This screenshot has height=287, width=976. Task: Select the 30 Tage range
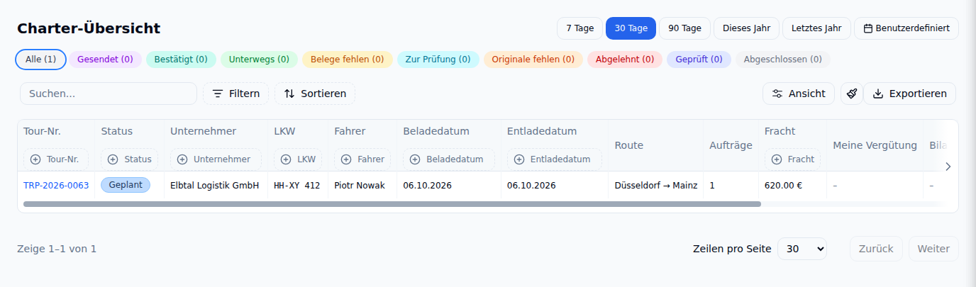click(631, 28)
